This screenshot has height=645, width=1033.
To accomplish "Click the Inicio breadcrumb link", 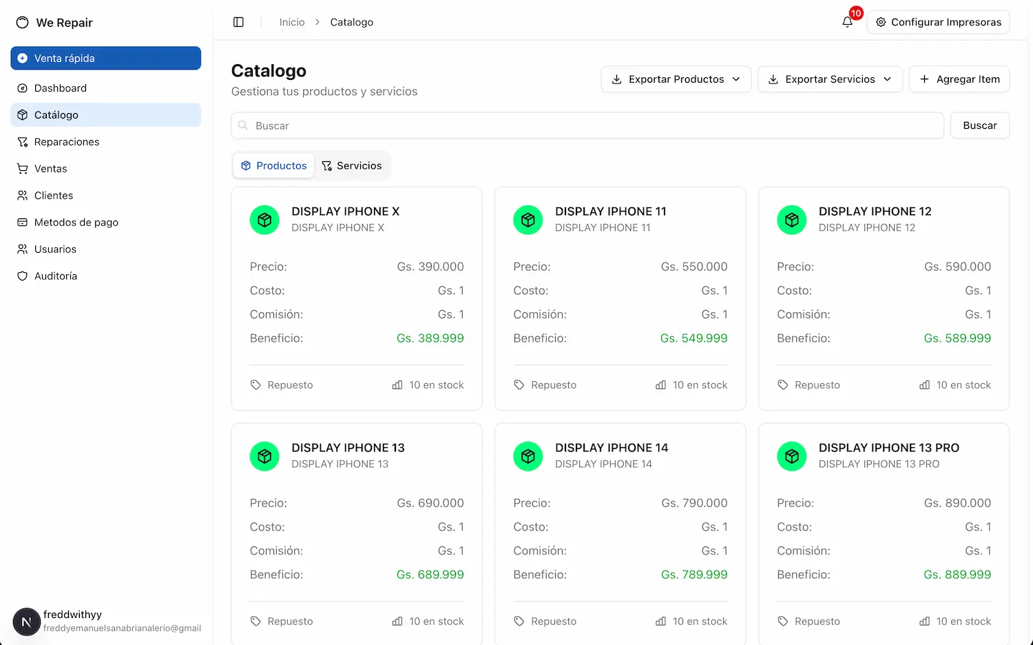I will click(292, 22).
